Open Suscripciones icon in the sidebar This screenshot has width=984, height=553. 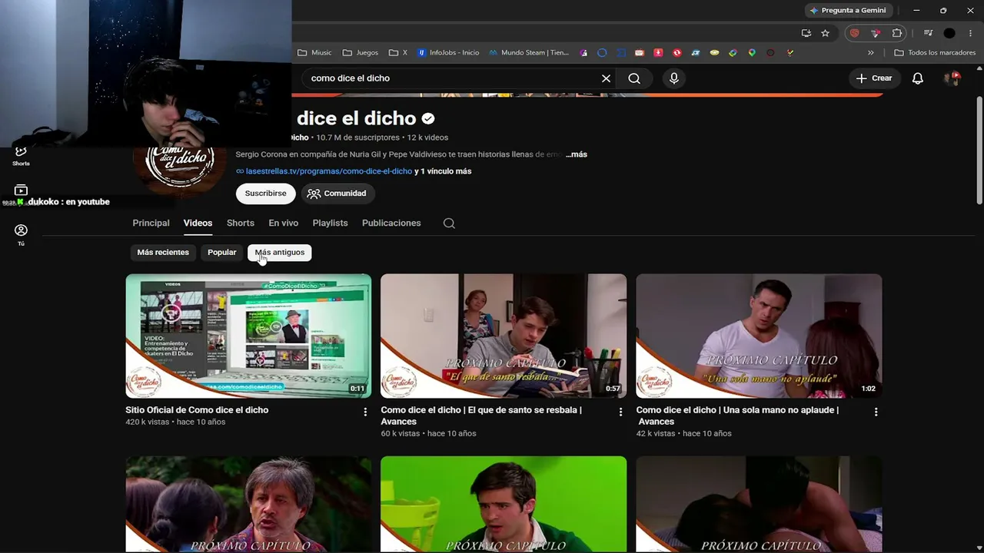21,190
